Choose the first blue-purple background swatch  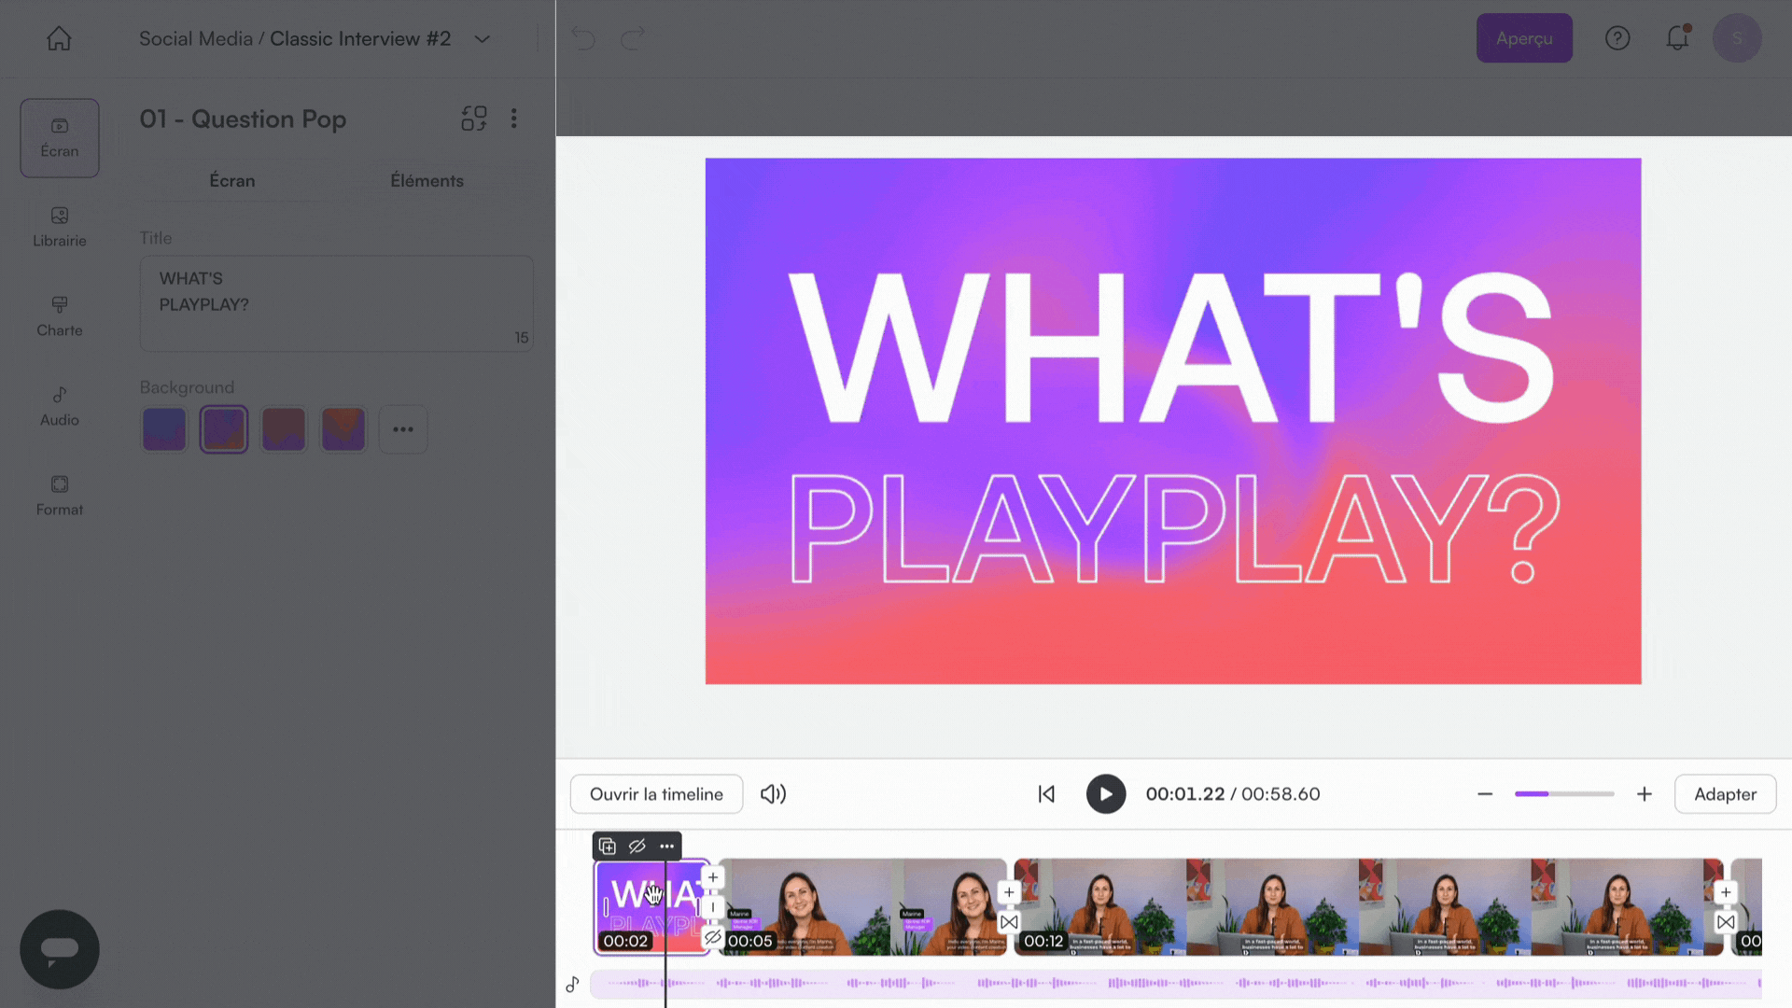[164, 429]
